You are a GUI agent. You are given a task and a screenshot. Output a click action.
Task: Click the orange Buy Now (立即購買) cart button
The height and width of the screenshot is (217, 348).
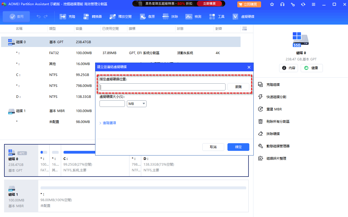coord(249,4)
